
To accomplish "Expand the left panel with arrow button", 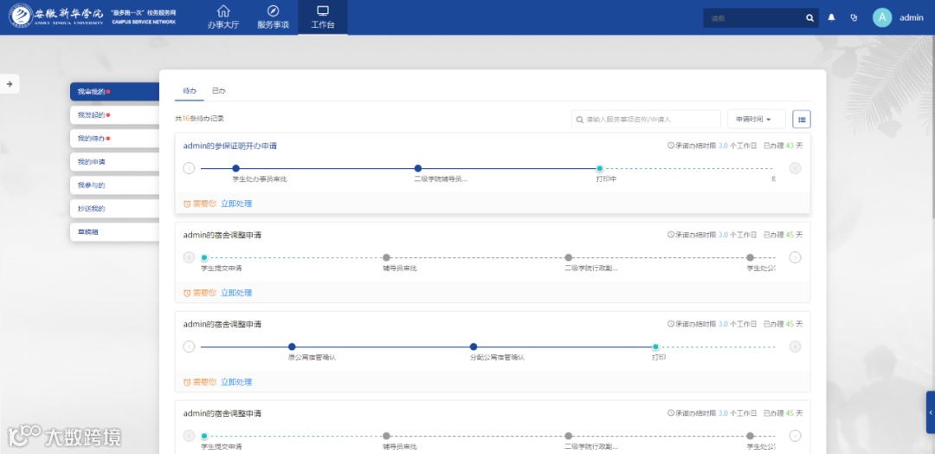I will pos(10,84).
